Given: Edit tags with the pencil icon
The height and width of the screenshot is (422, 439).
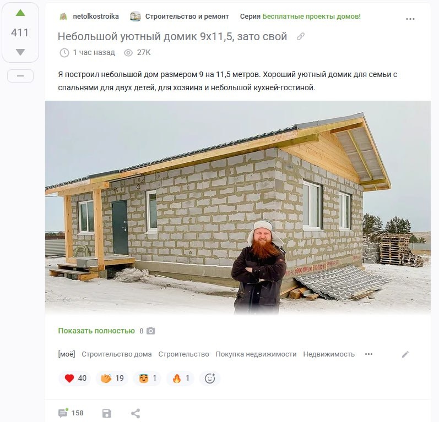Looking at the screenshot, I should point(405,354).
